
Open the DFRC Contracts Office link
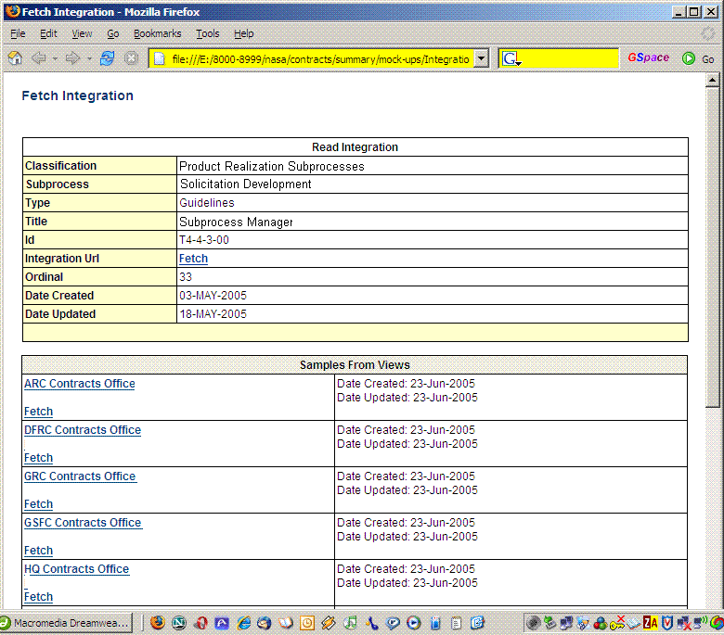83,430
